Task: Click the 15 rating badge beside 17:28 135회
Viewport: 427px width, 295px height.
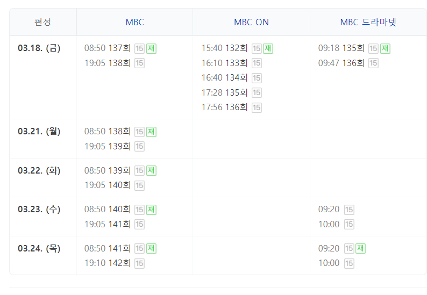Action: 257,92
